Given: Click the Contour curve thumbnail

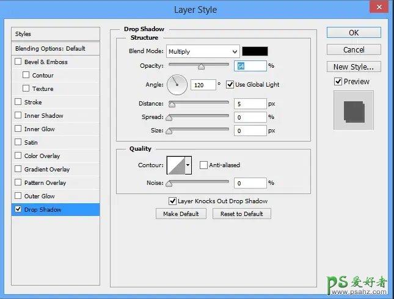Looking at the screenshot, I should click(176, 165).
